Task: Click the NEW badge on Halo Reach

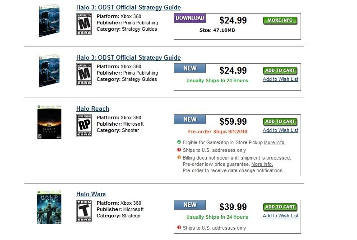Action: [190, 120]
